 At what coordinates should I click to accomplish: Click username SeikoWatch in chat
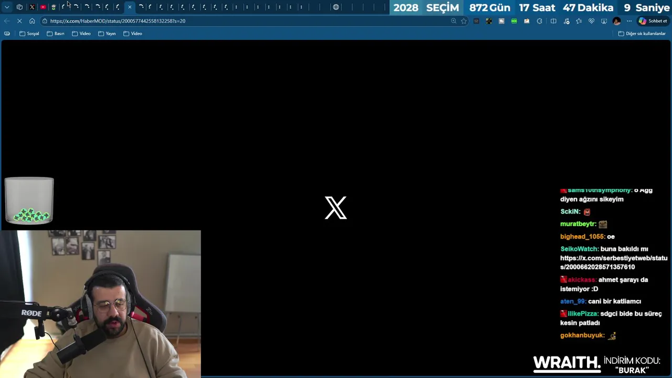[579, 249]
